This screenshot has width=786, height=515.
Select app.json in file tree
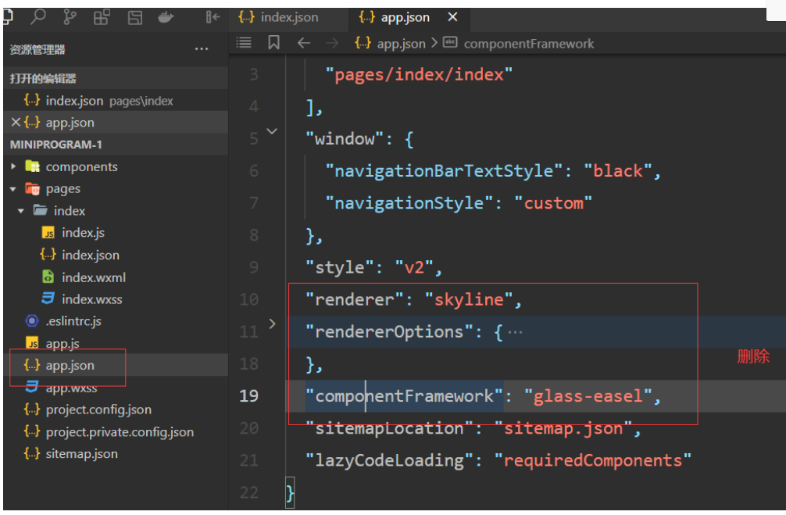tap(116, 365)
